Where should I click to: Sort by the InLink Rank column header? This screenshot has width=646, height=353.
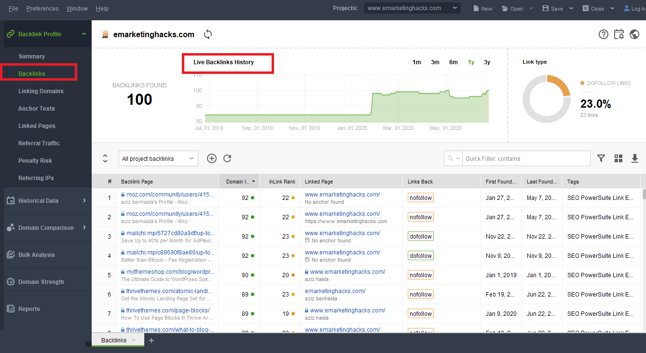(279, 182)
